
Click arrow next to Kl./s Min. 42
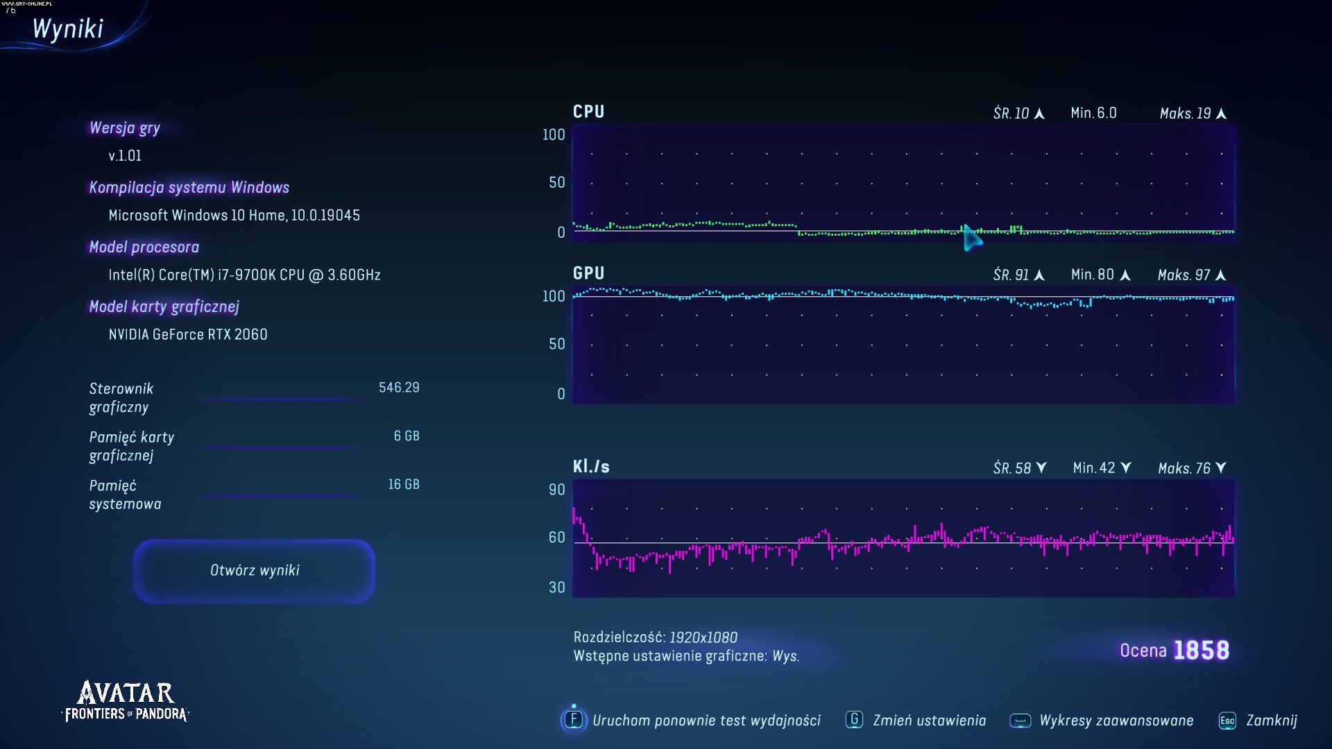tap(1126, 468)
